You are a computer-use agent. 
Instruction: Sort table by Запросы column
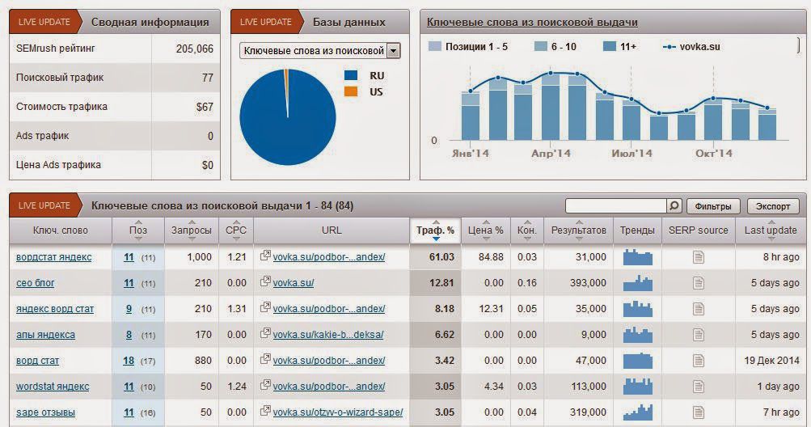click(x=192, y=230)
